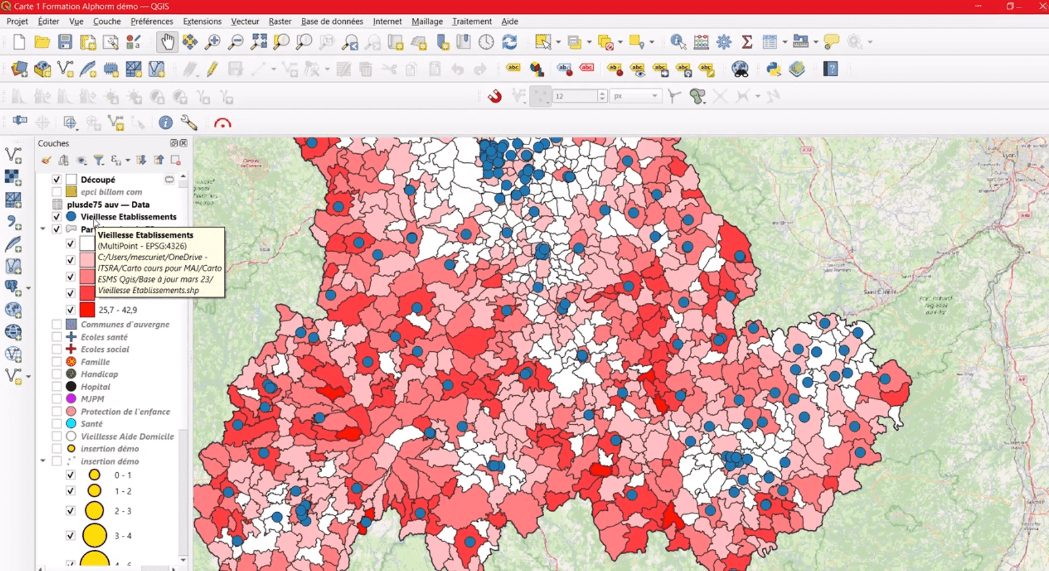This screenshot has height=571, width=1049.
Task: Enable the Communes d'auvergne layer
Action: (57, 324)
